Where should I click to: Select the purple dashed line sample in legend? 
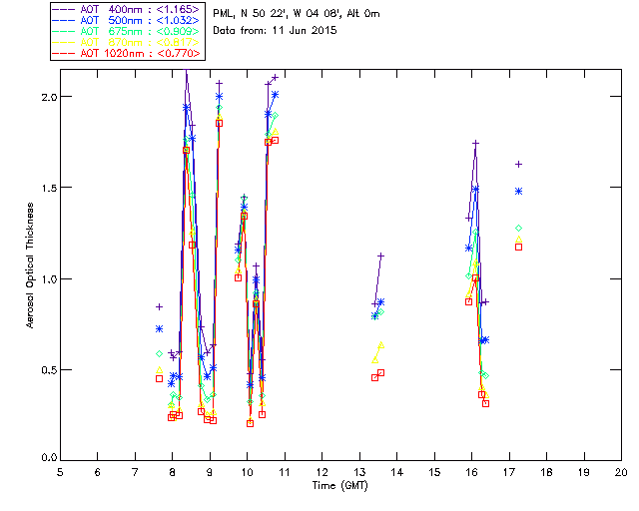coord(64,9)
